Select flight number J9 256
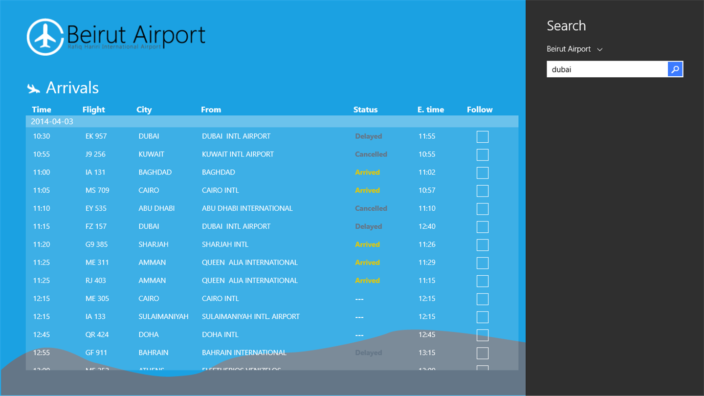Screen dimensions: 704x396 95,154
